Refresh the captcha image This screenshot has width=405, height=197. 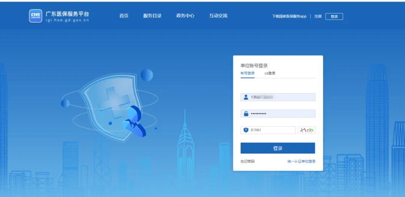[x=306, y=130]
